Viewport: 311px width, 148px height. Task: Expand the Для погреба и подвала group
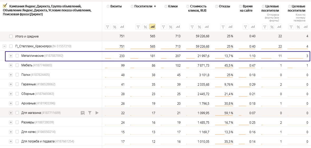click(x=11, y=141)
